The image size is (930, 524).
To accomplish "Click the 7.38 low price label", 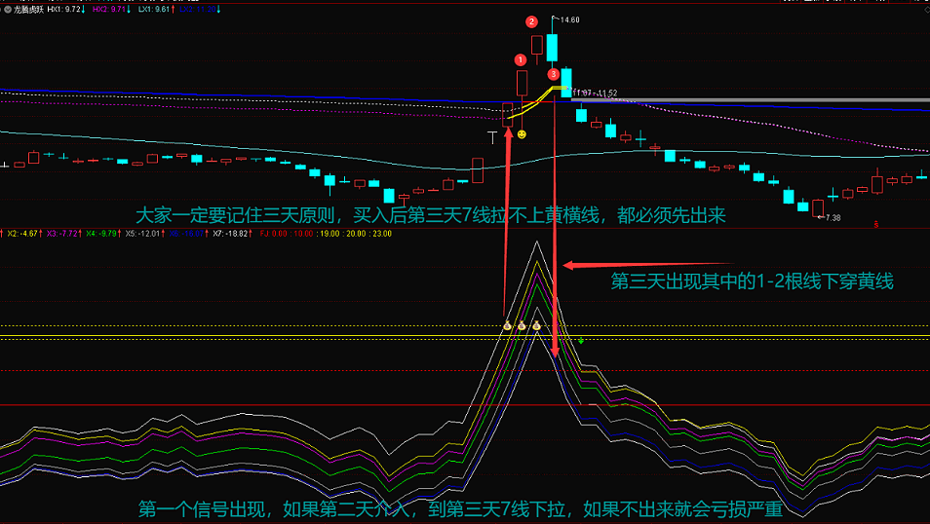I will coord(833,217).
